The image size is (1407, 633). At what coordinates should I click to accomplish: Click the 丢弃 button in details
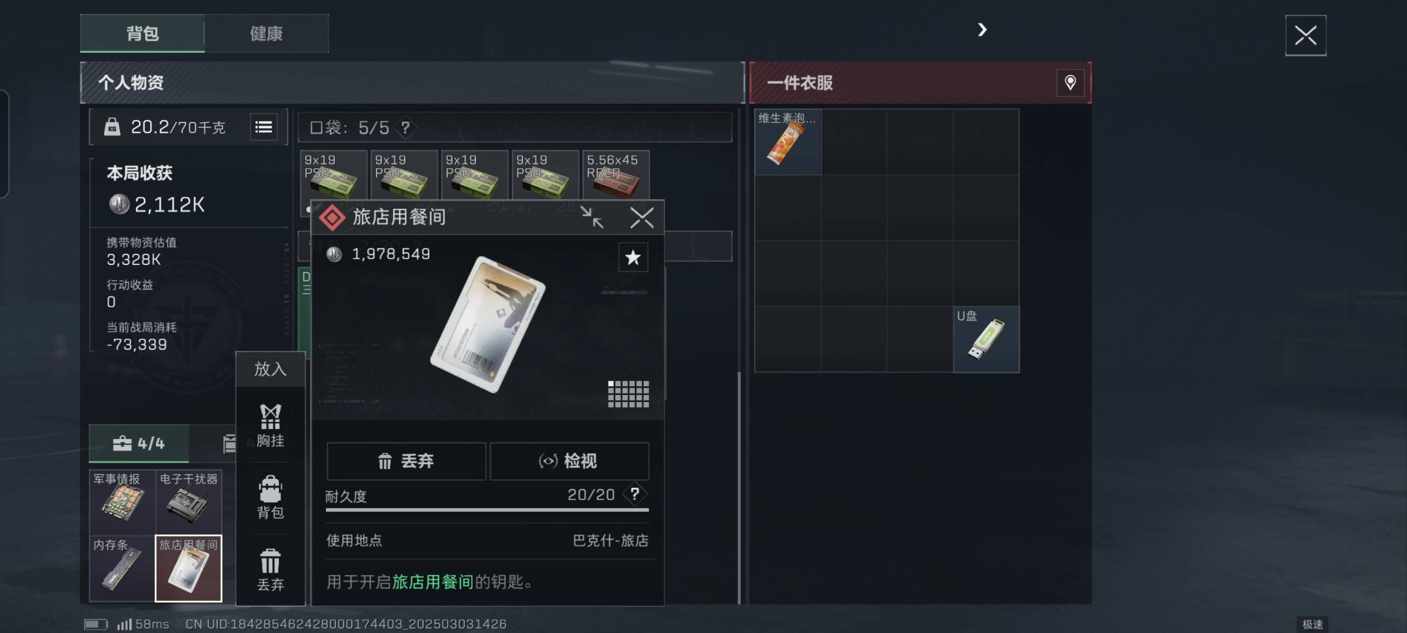406,461
